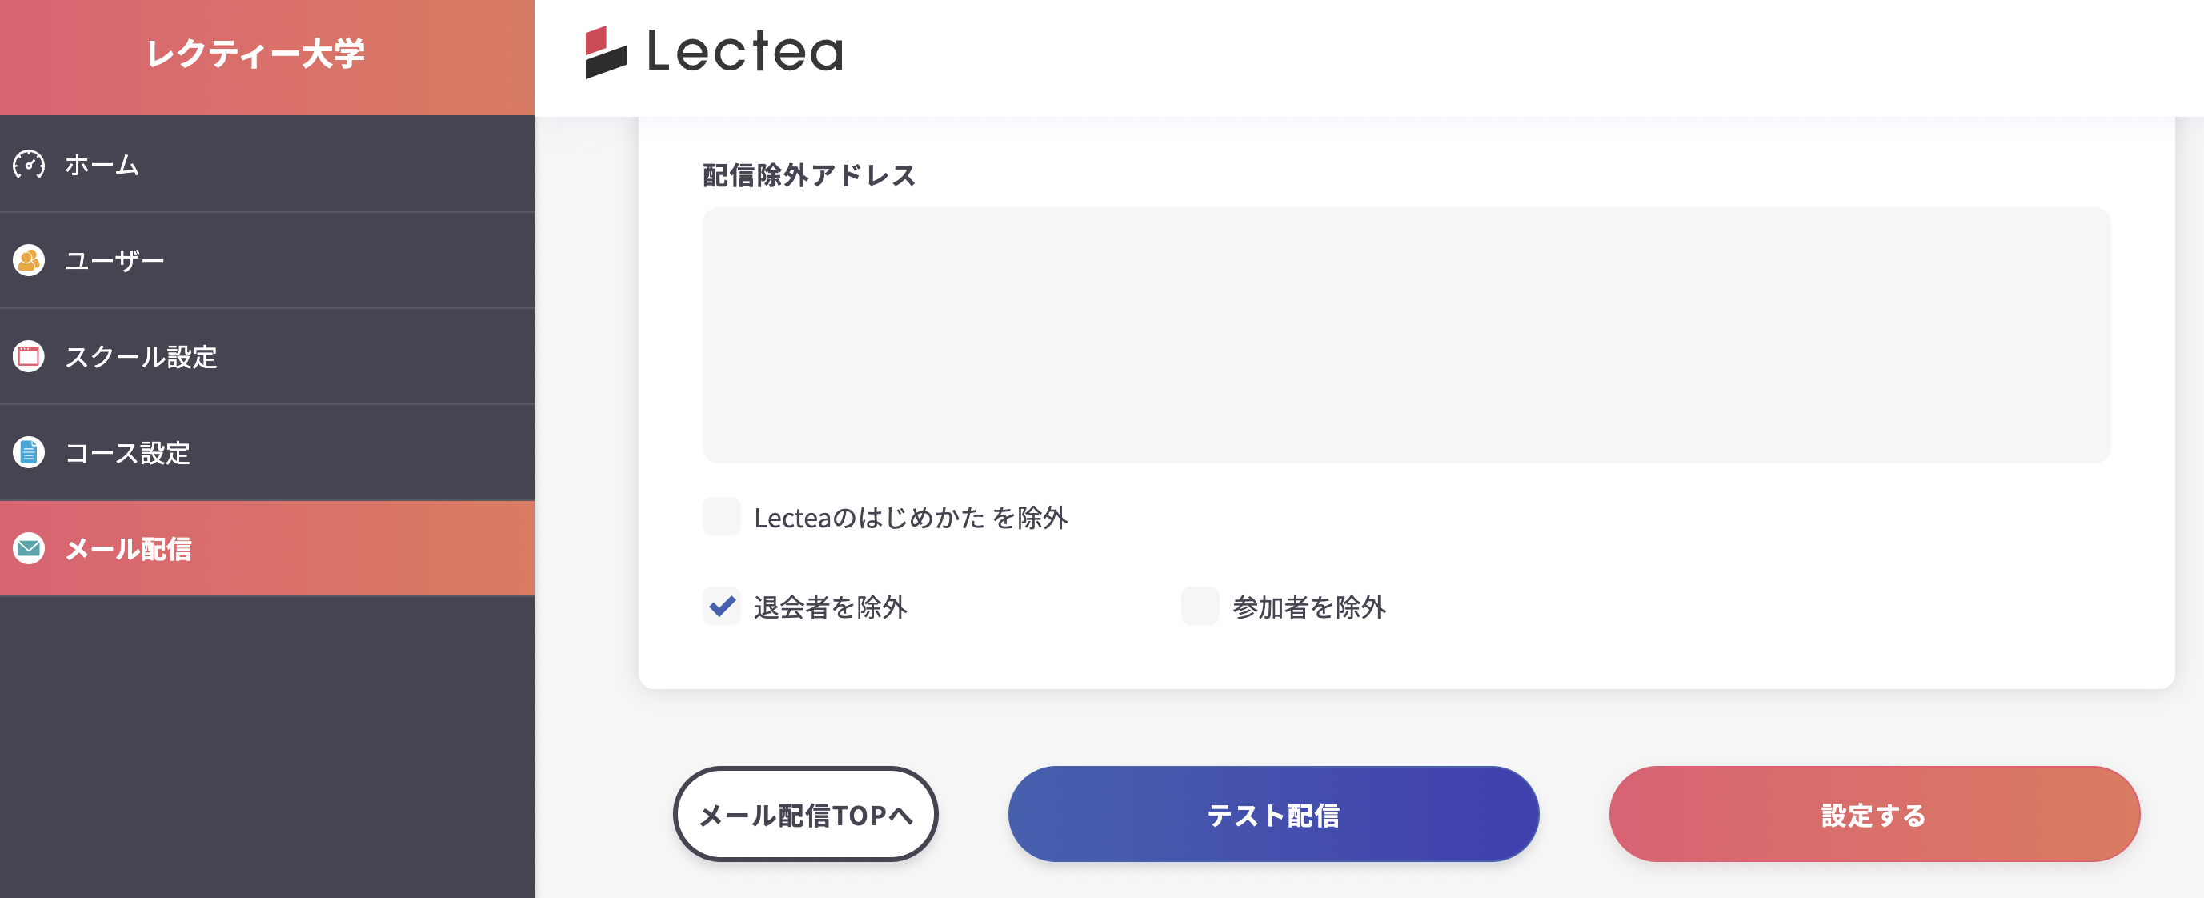
Task: Click the Home gauge icon in sidebar
Action: pyautogui.click(x=29, y=163)
